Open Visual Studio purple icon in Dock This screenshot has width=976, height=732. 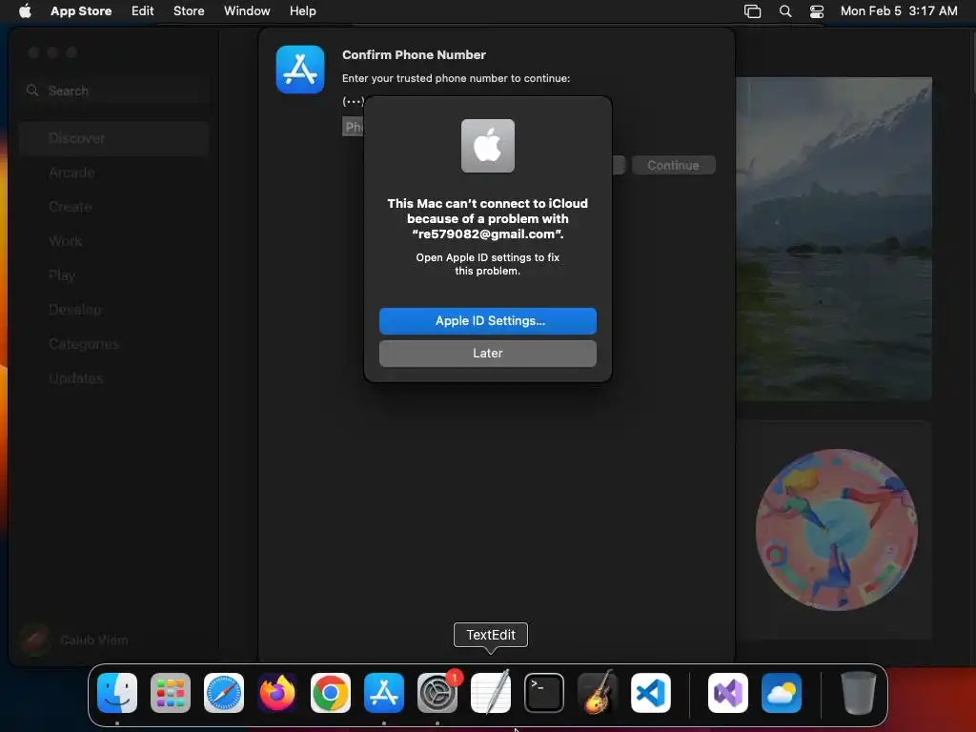pyautogui.click(x=728, y=693)
